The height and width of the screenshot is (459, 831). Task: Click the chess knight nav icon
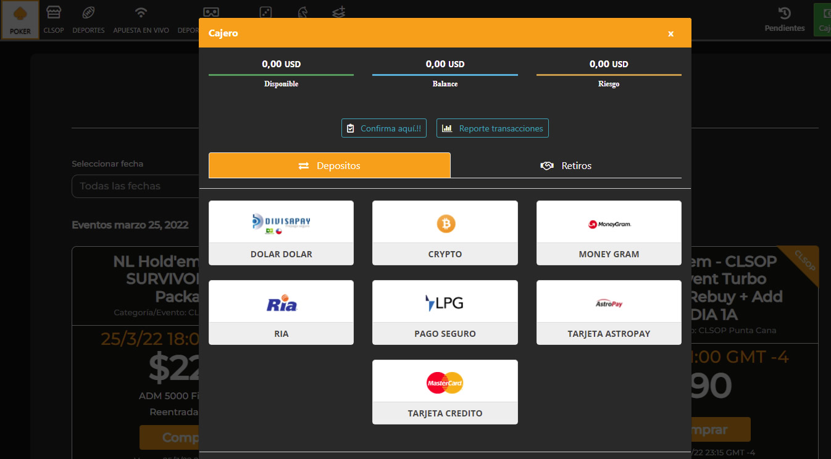tap(304, 12)
